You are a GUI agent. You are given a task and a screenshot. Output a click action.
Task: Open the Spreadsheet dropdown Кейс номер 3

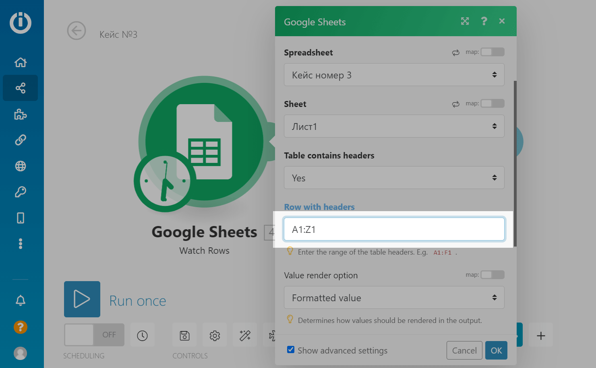point(394,75)
